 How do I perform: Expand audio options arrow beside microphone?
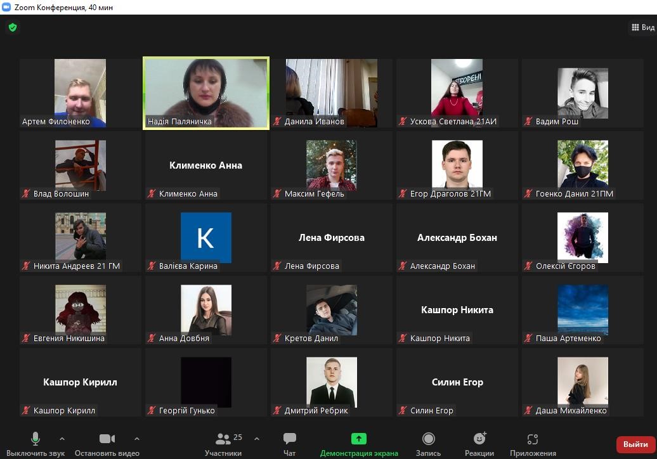[x=62, y=439]
